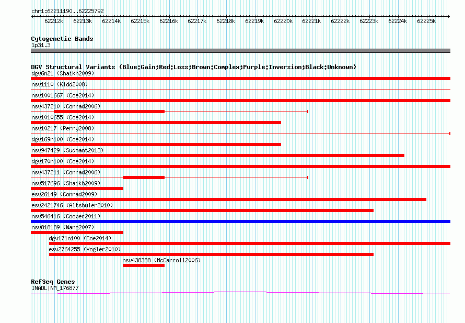Click the red bar of dgv171n100
Image resolution: width=465 pixels, height=323 pixels.
click(x=250, y=243)
